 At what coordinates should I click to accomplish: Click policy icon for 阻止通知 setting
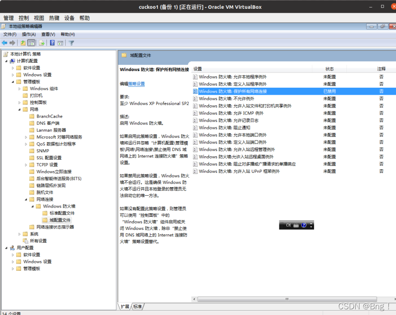point(195,128)
